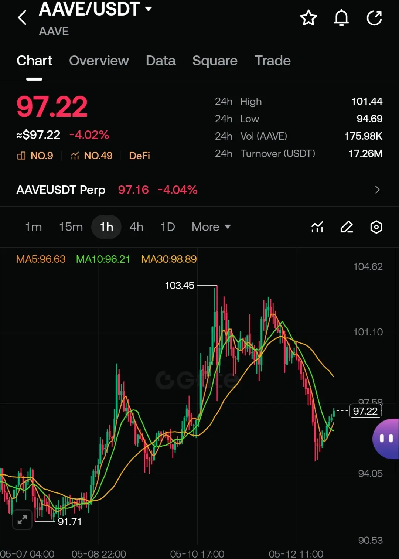
Task: Open the Data tab
Action: (161, 61)
